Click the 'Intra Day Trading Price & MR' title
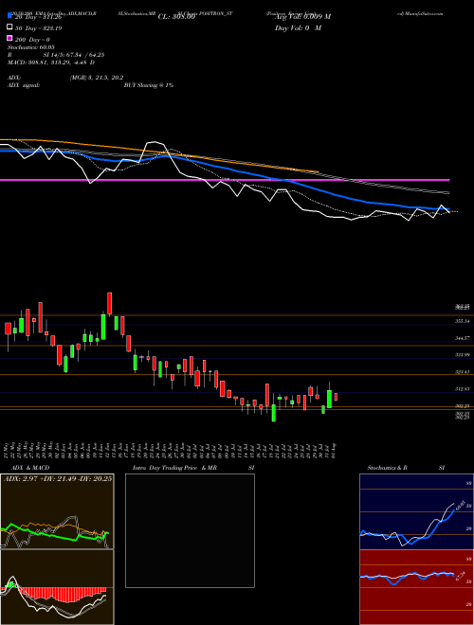This screenshot has height=625, width=474. (x=174, y=468)
